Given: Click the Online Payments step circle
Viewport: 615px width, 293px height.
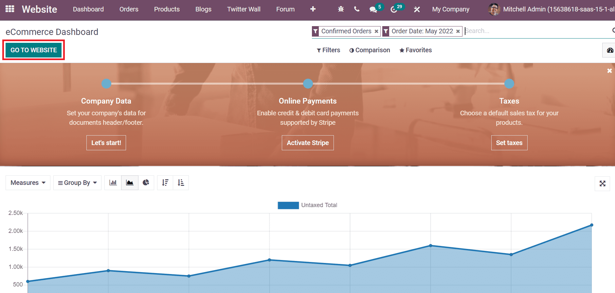Looking at the screenshot, I should tap(308, 84).
